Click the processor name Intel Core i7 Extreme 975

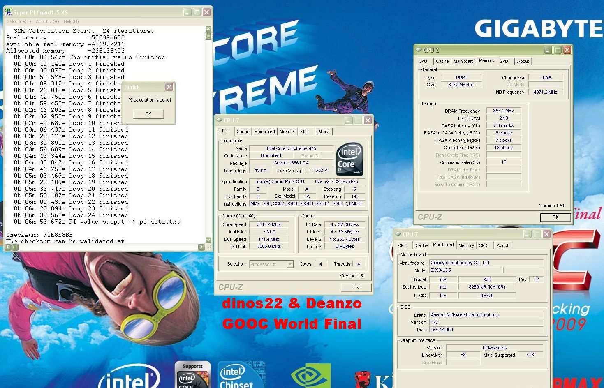click(x=292, y=148)
